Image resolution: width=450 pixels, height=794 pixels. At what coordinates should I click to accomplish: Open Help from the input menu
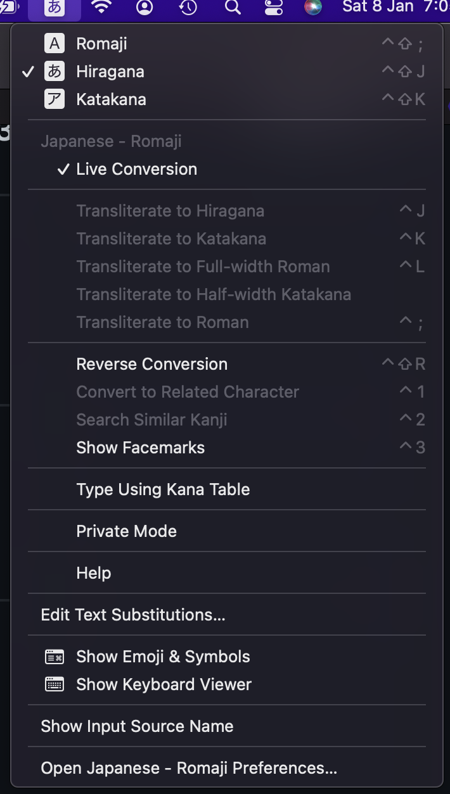227,573
